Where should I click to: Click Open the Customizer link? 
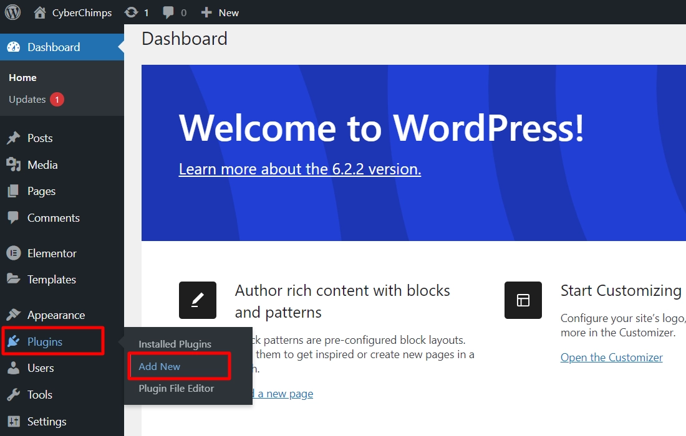pyautogui.click(x=611, y=358)
